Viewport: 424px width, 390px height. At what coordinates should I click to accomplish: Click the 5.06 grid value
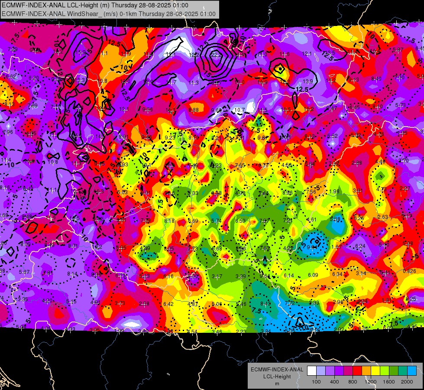217,304
